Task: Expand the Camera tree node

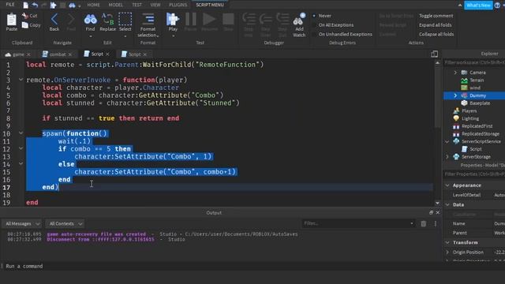Action: coord(455,73)
